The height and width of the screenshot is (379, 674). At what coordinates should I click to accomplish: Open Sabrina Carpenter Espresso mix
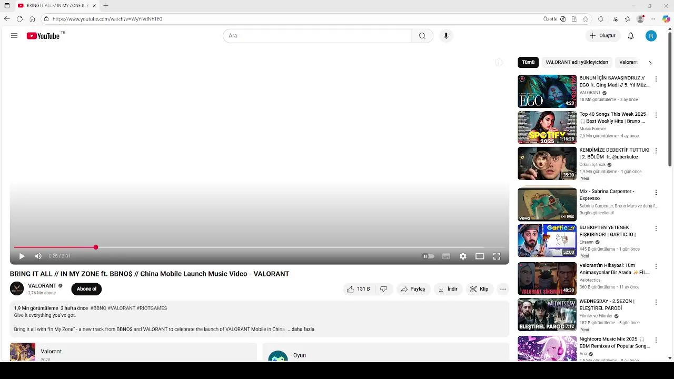click(x=547, y=204)
